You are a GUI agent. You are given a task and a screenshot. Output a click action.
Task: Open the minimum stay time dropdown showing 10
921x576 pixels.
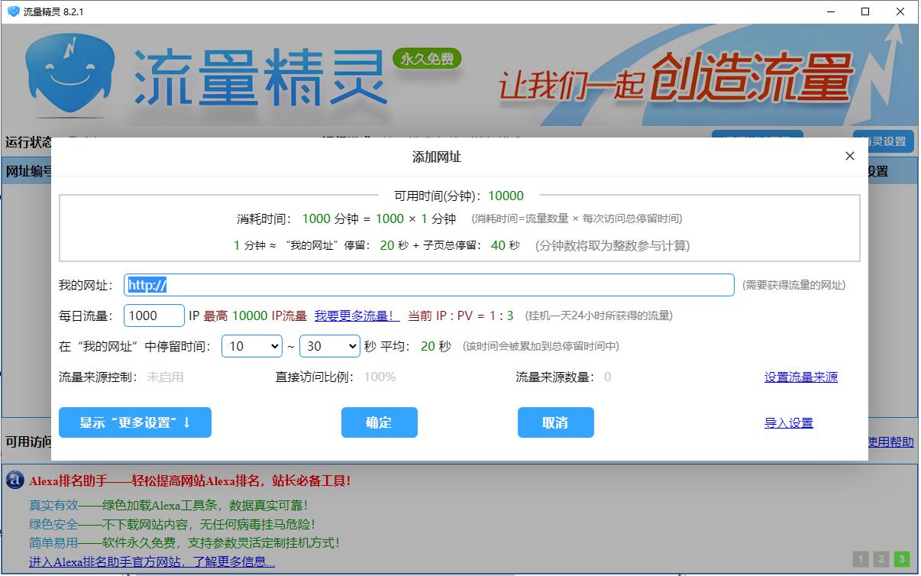[x=252, y=346]
